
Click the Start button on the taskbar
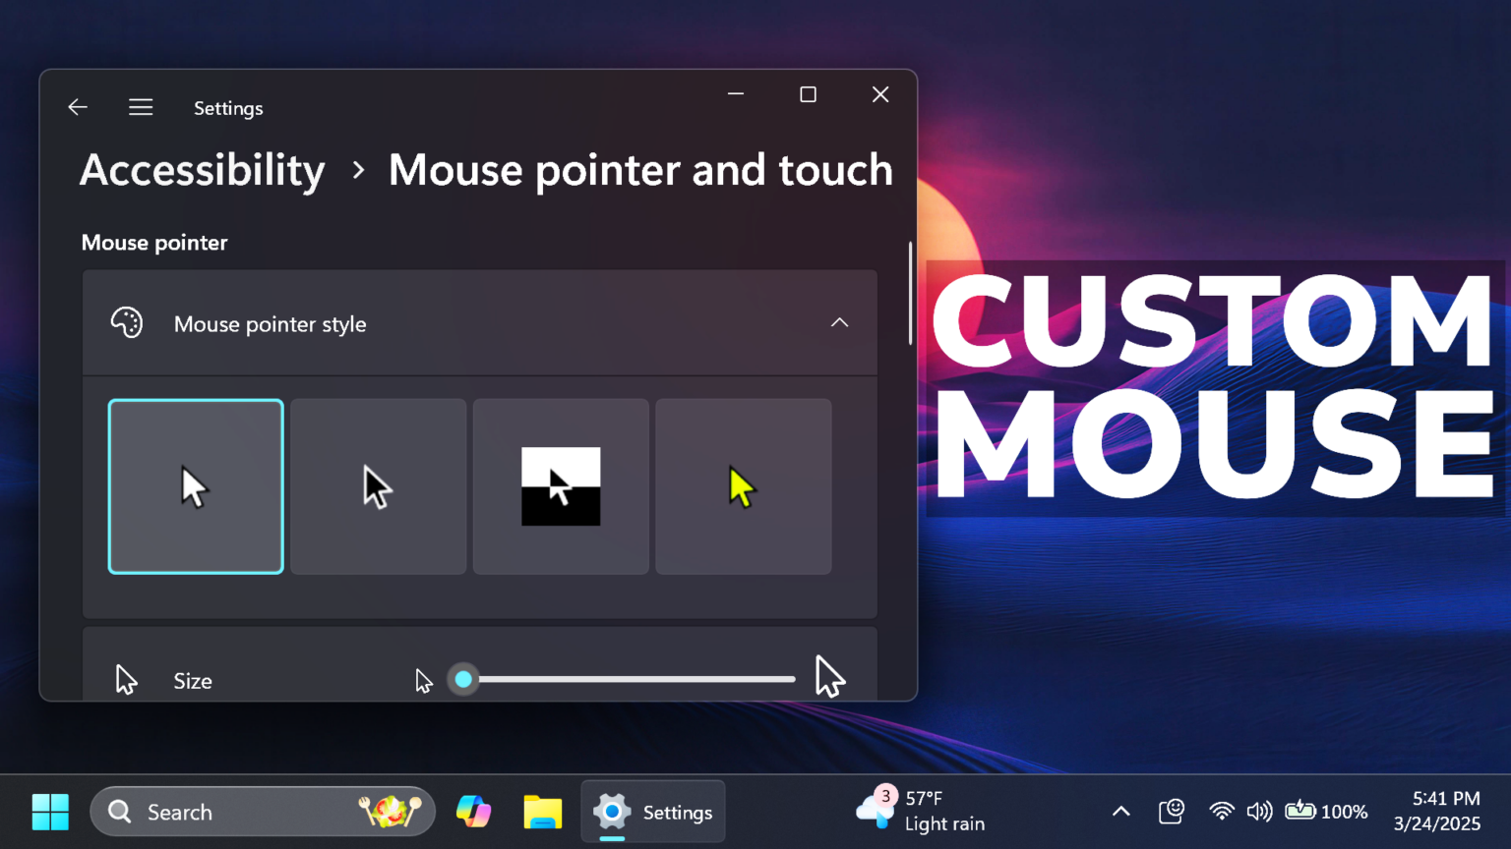point(50,811)
